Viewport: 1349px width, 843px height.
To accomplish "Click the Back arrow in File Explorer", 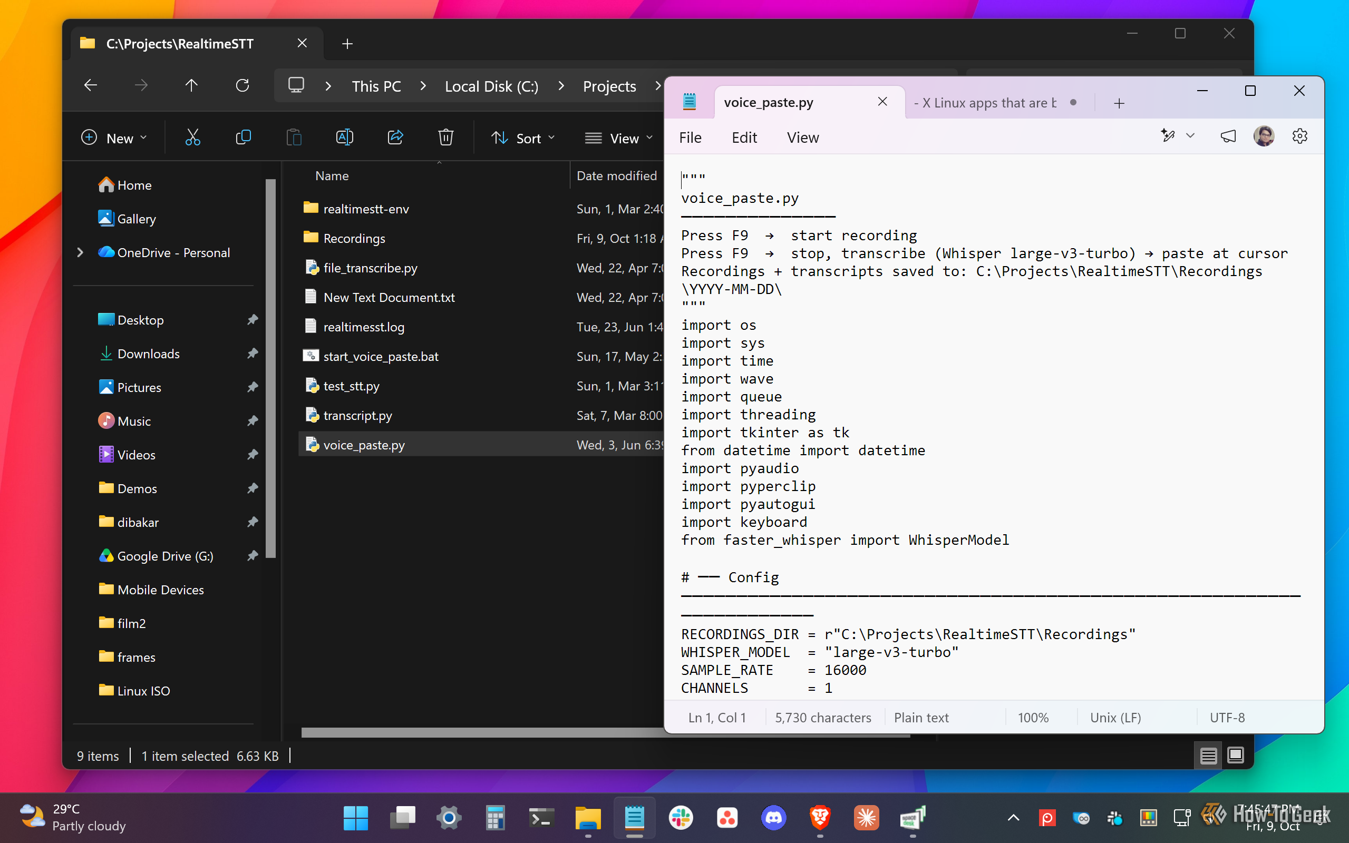I will (x=90, y=85).
